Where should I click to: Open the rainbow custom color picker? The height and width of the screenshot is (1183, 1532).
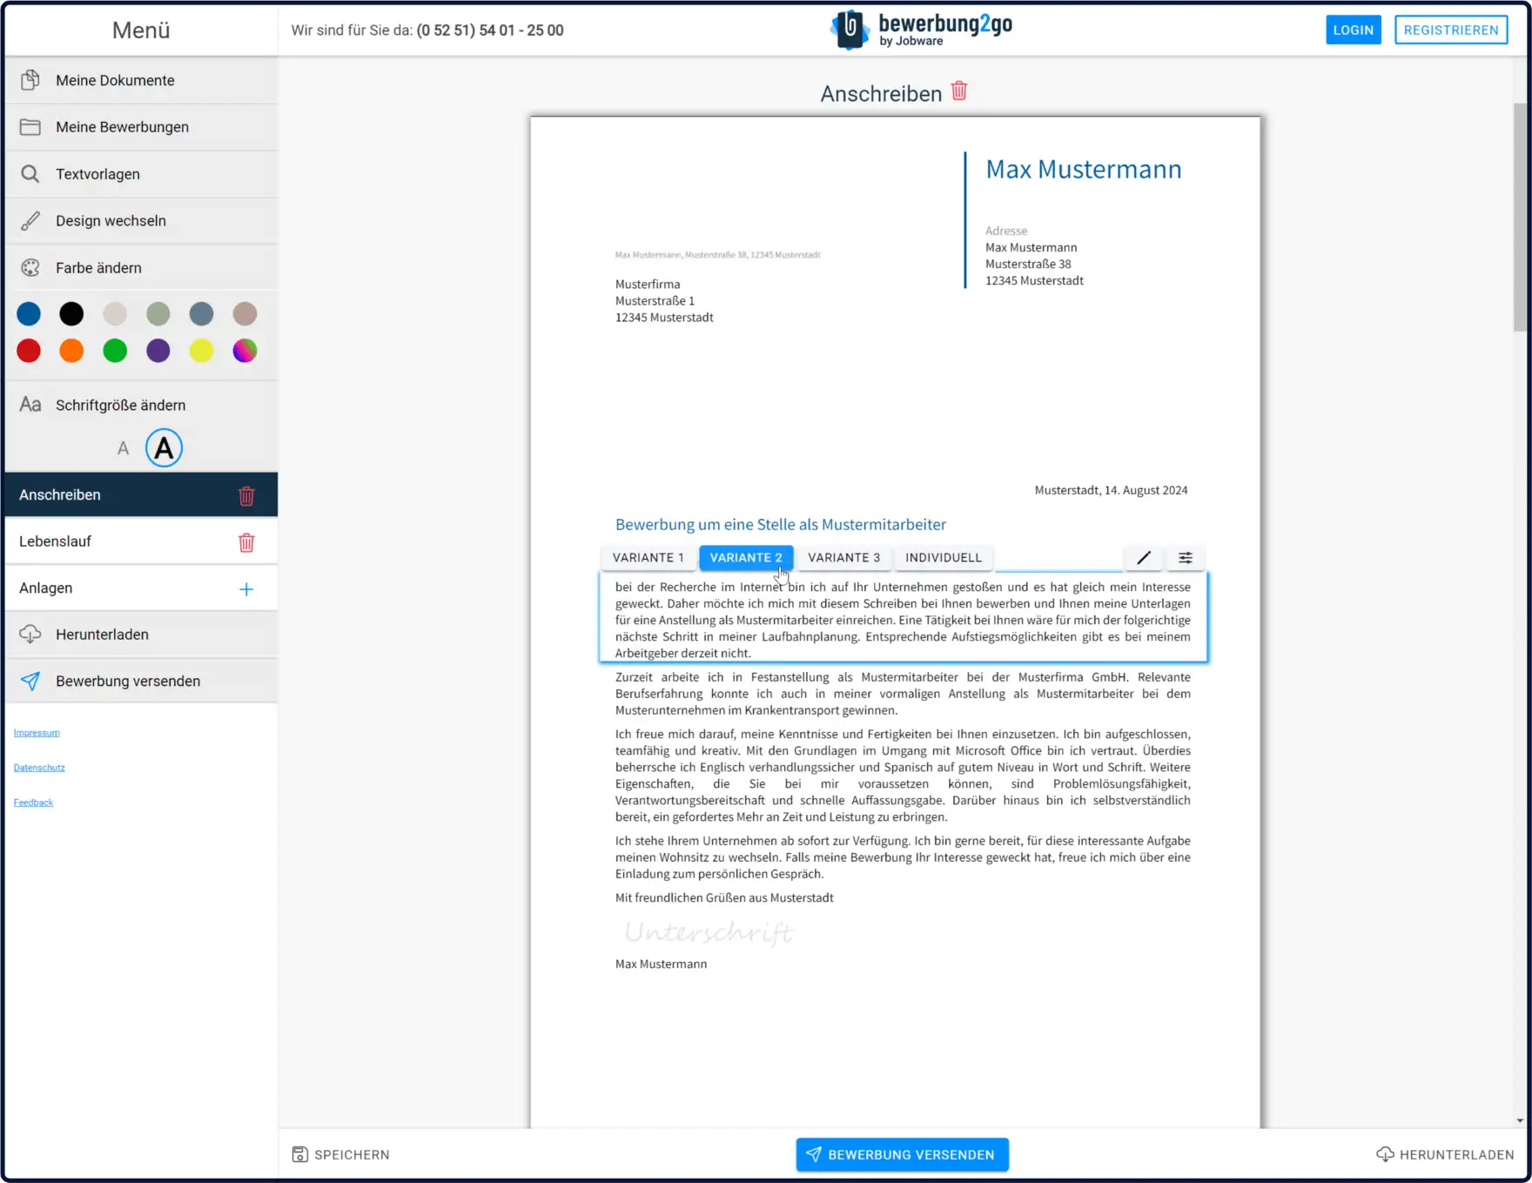[x=245, y=351]
